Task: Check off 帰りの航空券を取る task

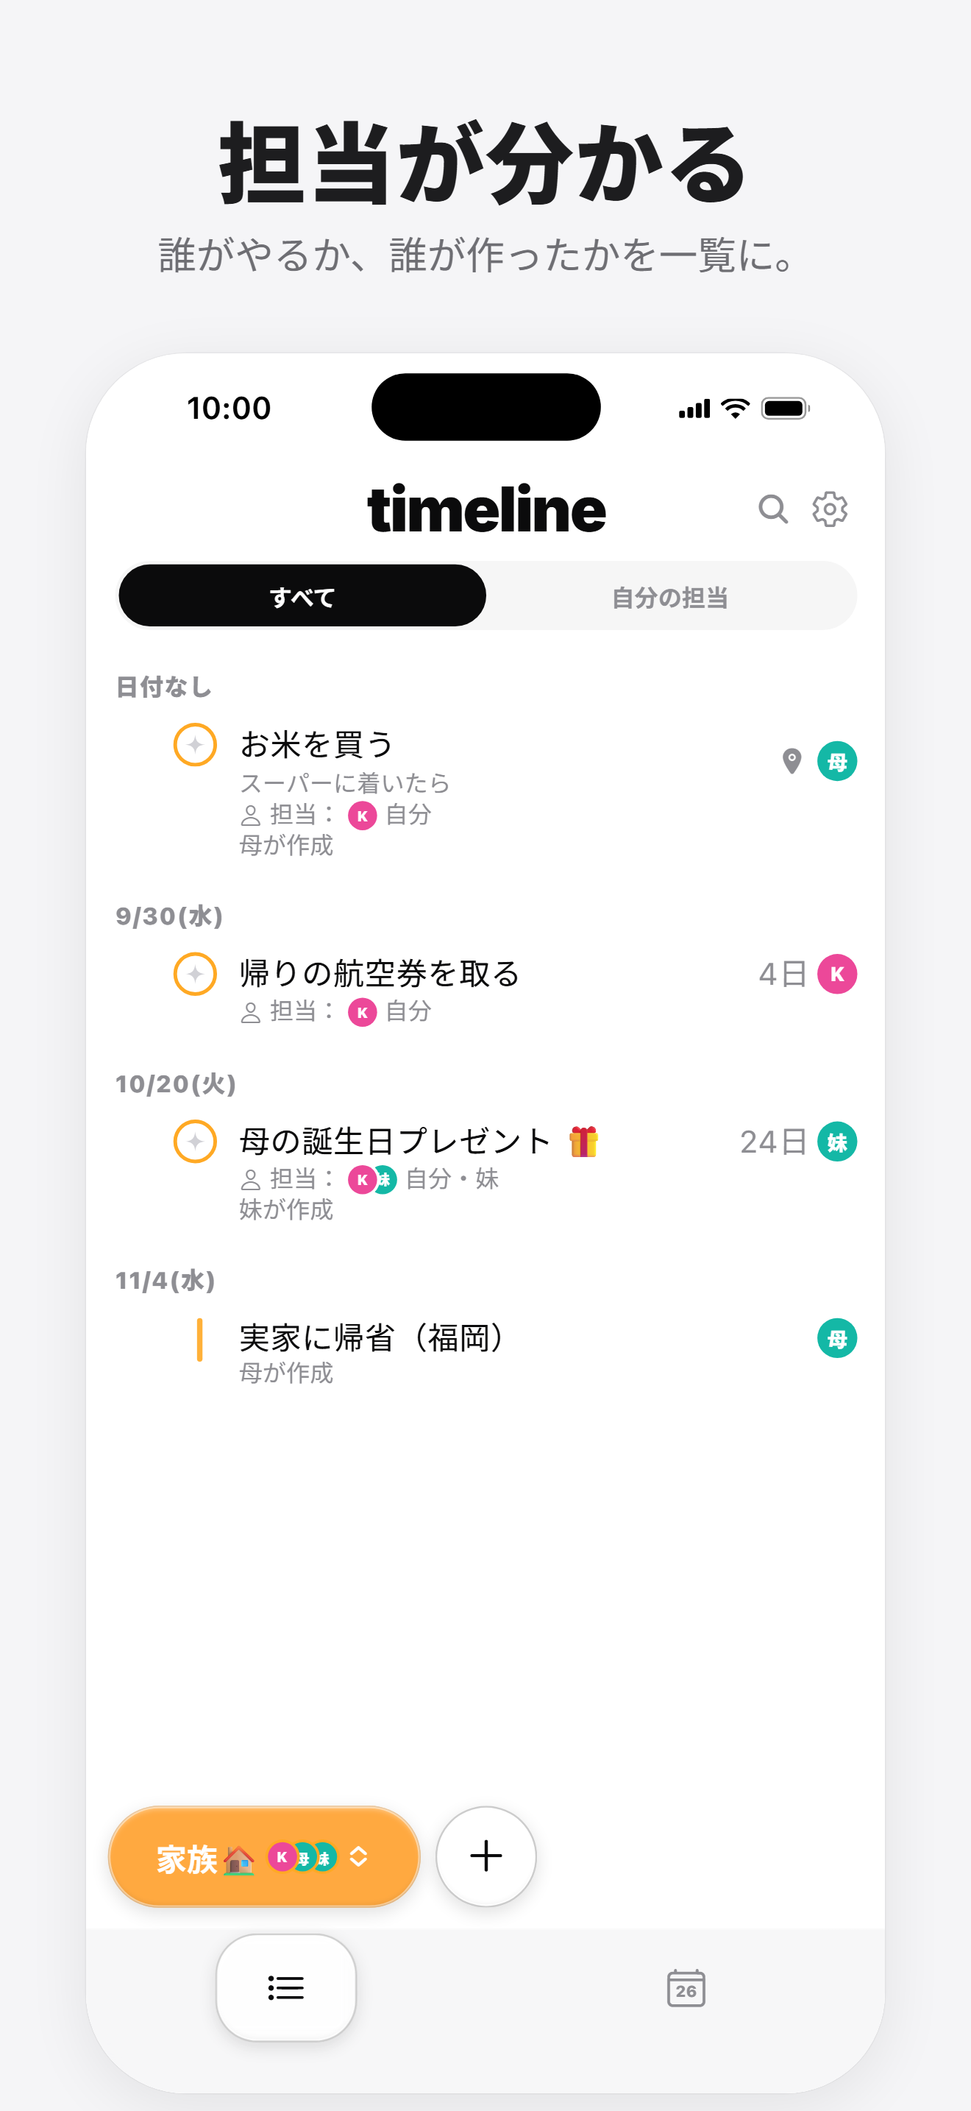Action: pos(195,974)
